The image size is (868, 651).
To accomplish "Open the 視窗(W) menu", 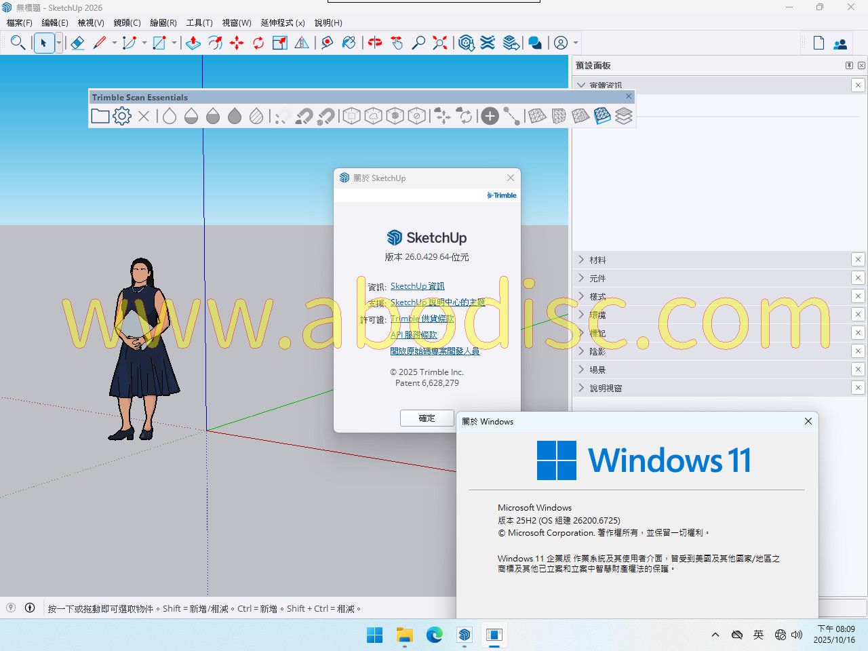I will (237, 22).
